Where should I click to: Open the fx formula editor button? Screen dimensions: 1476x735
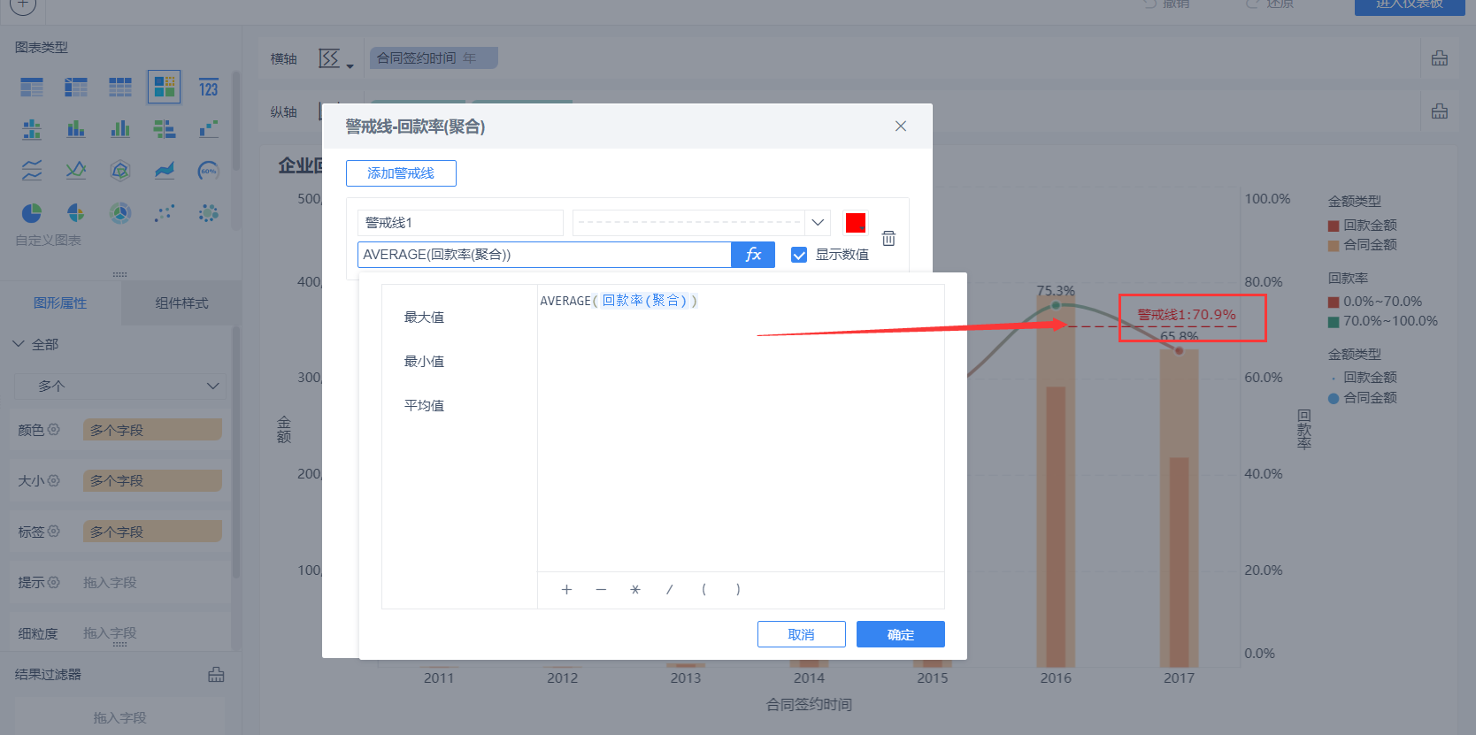753,255
